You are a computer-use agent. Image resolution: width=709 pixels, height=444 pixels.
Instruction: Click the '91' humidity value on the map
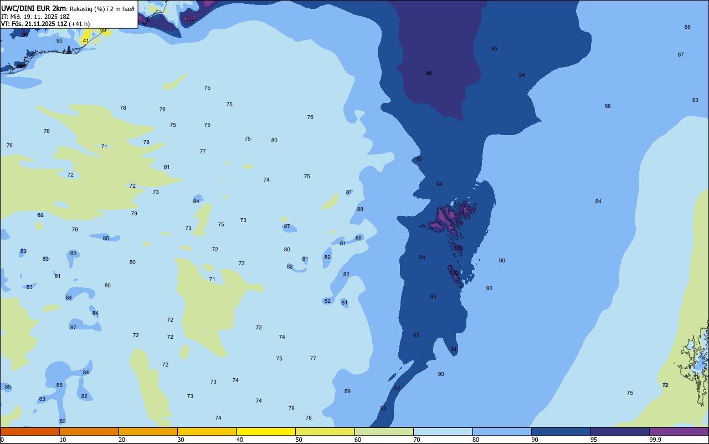(x=454, y=349)
